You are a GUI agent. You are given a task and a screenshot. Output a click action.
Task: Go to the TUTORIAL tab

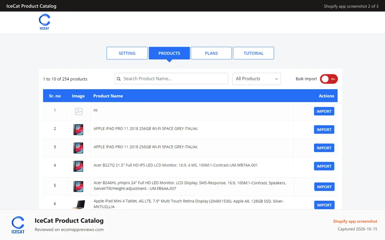[253, 53]
